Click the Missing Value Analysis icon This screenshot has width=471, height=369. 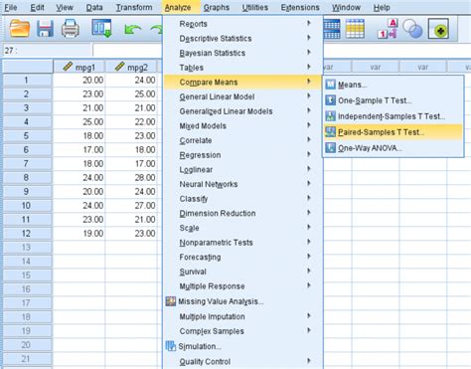pos(171,301)
